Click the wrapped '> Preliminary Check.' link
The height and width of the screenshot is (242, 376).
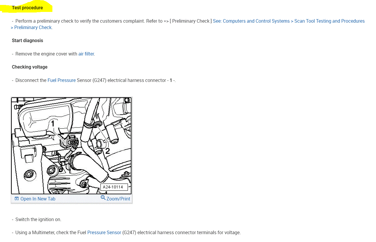point(31,27)
